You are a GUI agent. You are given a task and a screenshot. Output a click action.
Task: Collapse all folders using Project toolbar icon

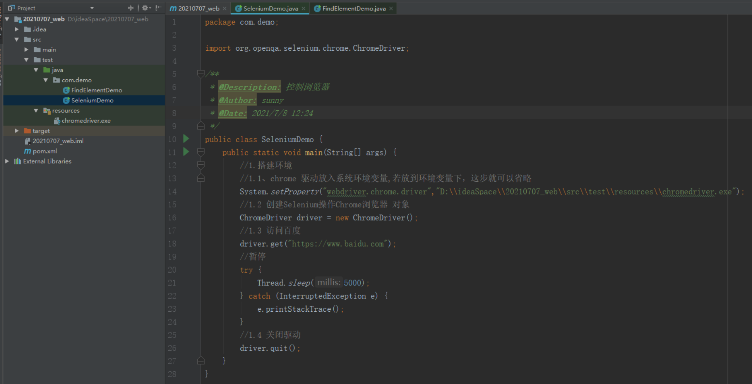(x=130, y=8)
